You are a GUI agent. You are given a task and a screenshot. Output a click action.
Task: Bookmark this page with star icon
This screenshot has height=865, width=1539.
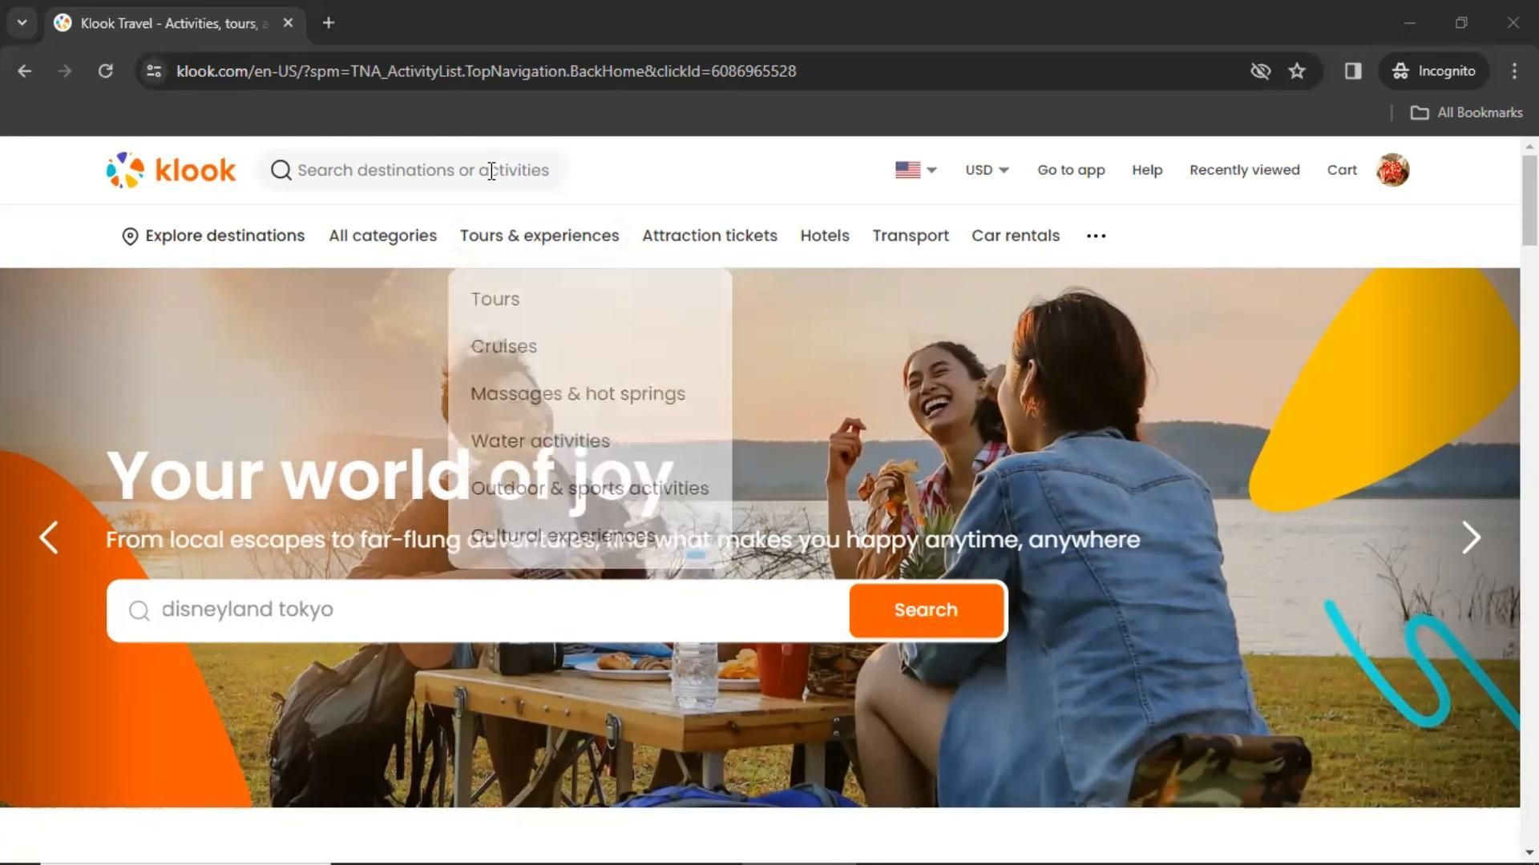click(1297, 71)
